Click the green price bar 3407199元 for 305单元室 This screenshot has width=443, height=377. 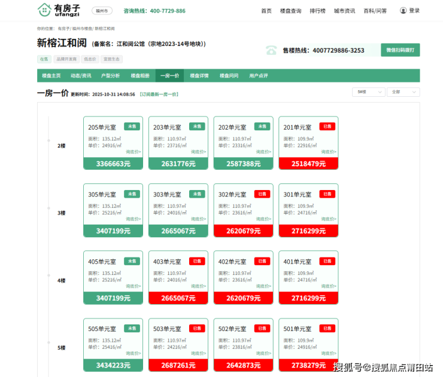point(113,231)
